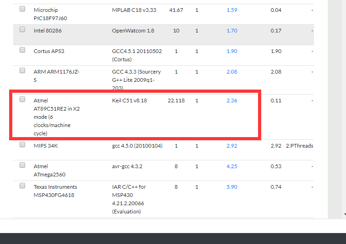Viewport: 346px width, 244px height.
Task: Click the avr-gcc 4.3.2 compiler cell
Action: (127, 166)
